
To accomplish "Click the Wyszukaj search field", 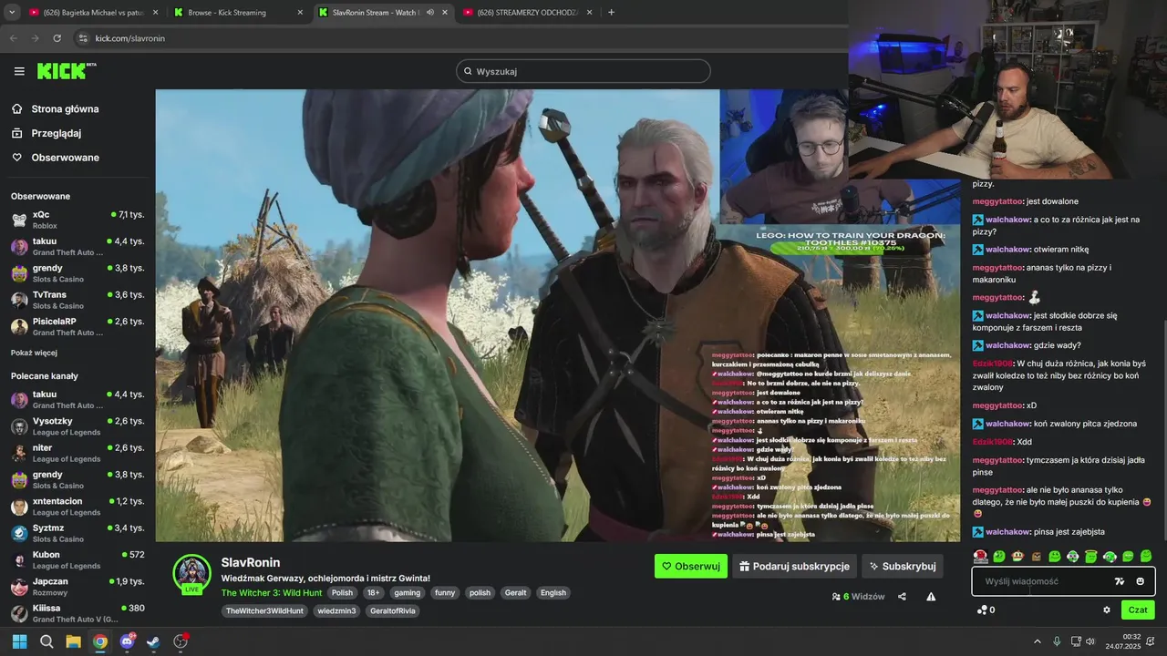I will pos(583,71).
